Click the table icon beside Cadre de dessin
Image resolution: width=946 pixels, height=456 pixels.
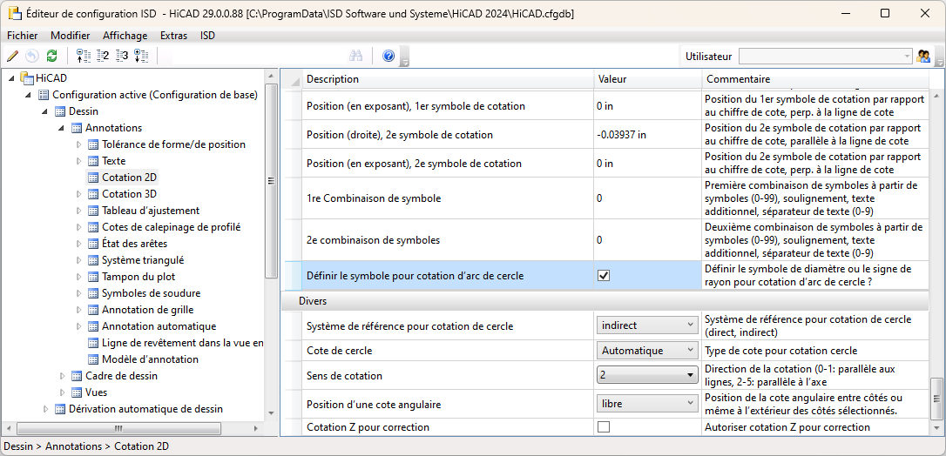click(76, 376)
